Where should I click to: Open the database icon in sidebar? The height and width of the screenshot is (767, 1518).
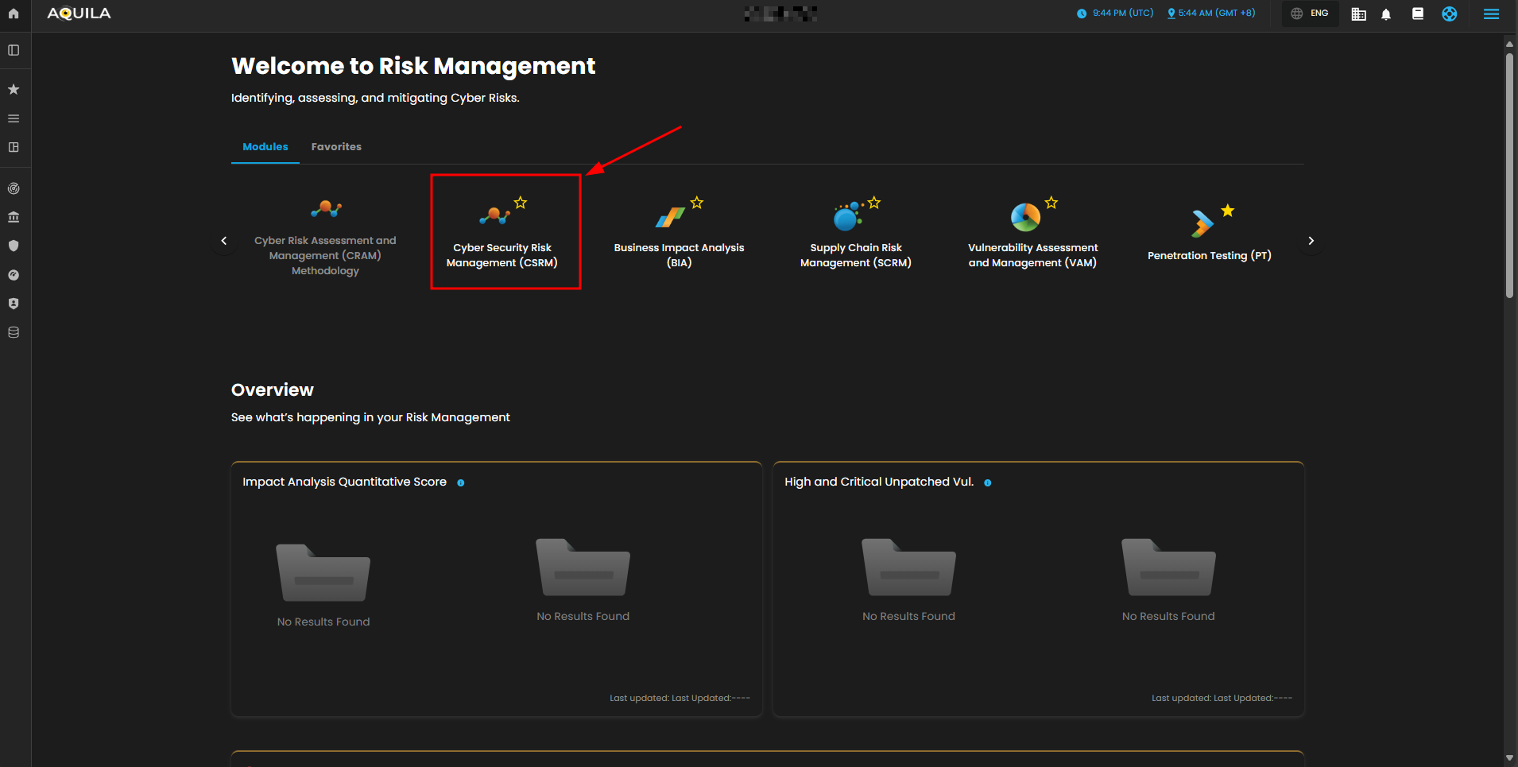tap(14, 332)
